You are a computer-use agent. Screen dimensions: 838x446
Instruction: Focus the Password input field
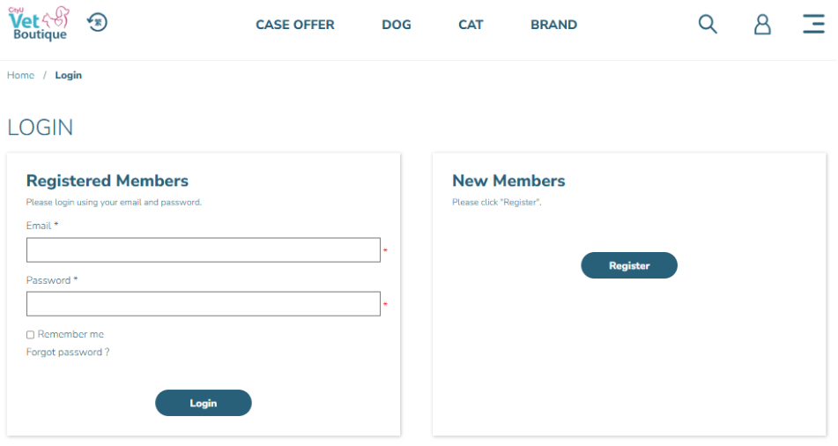(203, 304)
